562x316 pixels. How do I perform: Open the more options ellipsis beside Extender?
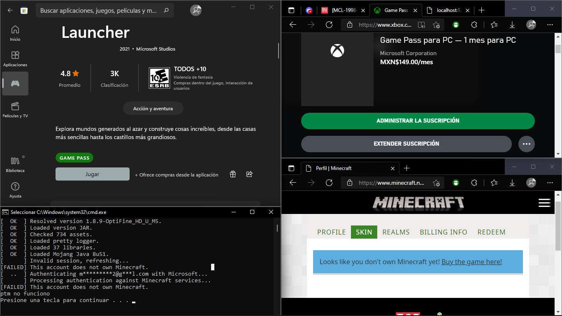pos(527,144)
